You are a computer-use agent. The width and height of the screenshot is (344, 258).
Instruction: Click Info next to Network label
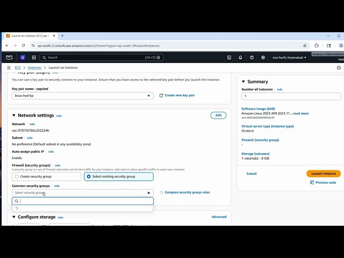[32, 124]
